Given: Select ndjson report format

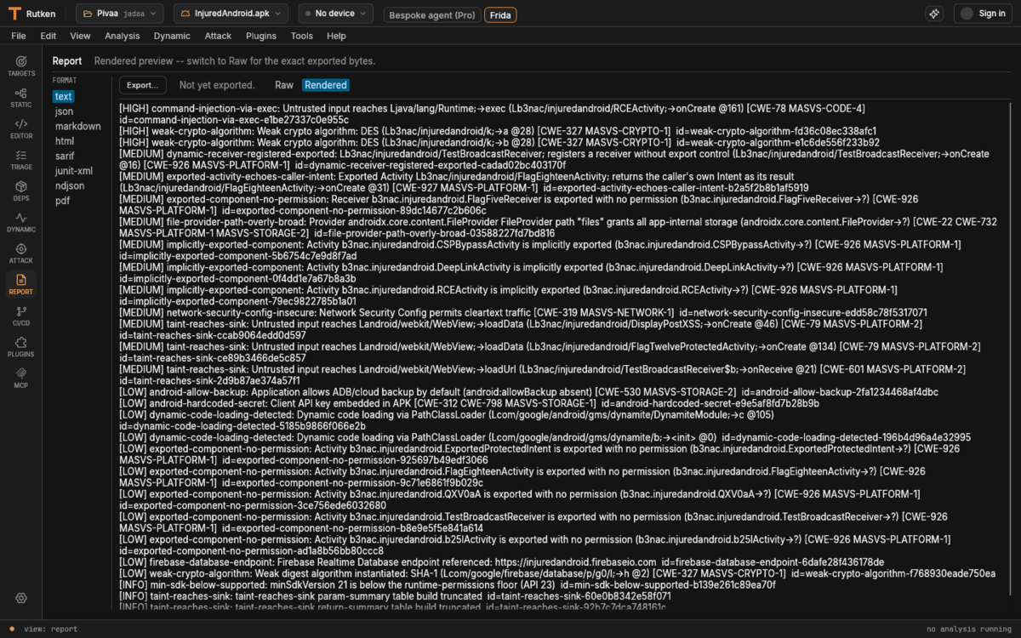Looking at the screenshot, I should pos(70,185).
